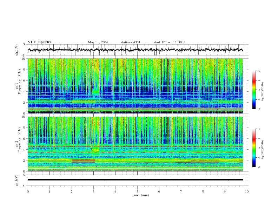Click the "station=ATH" header label
Image resolution: width=278 pixels, height=215 pixels.
tap(130, 42)
